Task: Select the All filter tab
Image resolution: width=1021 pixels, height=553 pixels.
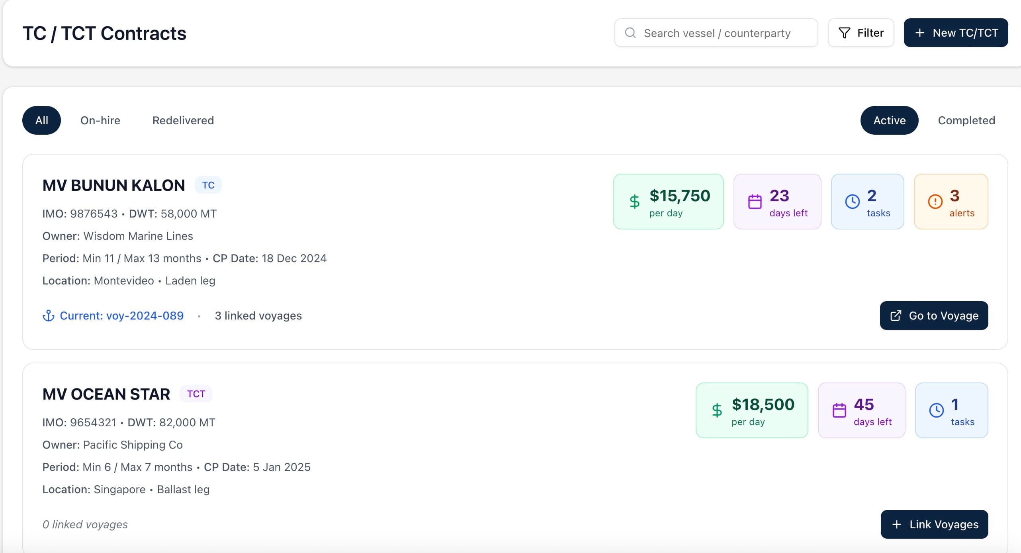Action: coord(41,120)
